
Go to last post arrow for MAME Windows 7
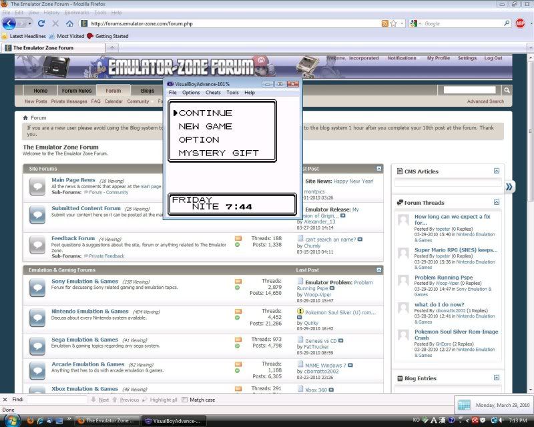coord(350,366)
